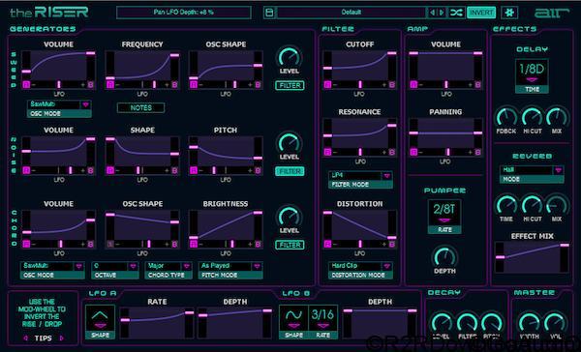This screenshot has width=581, height=352.
Task: Click the Pumper DEPTH knob
Action: (x=444, y=256)
